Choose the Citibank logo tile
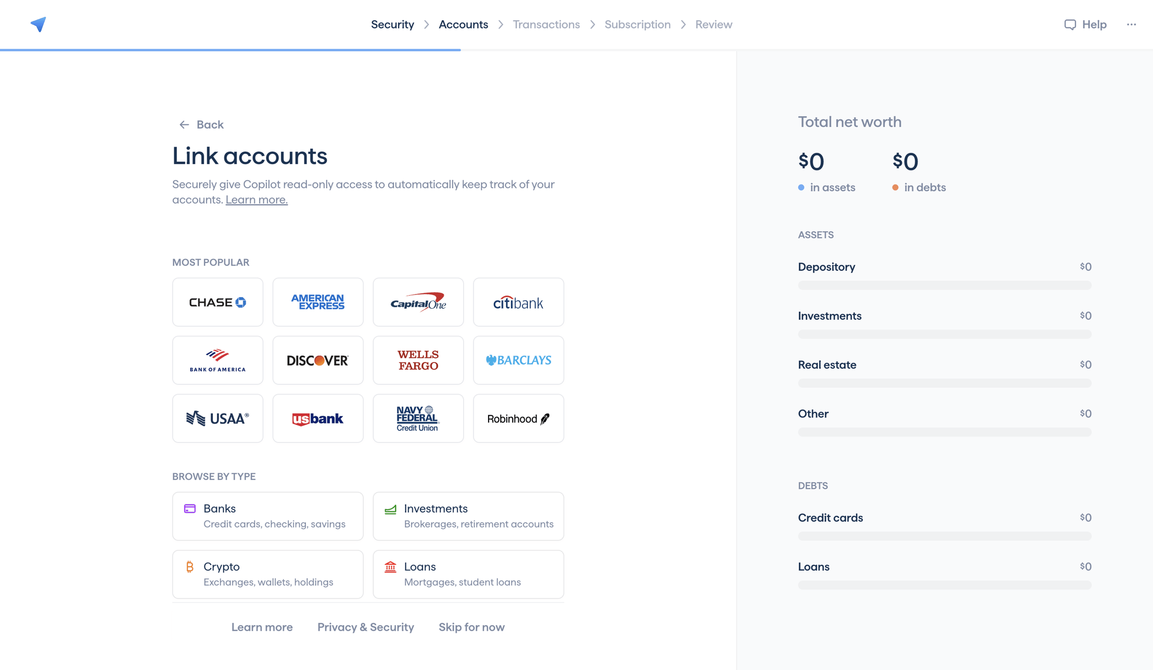This screenshot has height=670, width=1153. coord(518,302)
